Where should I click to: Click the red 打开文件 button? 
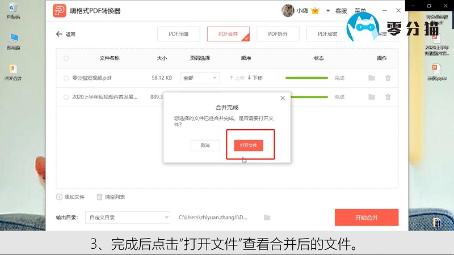[x=249, y=146]
